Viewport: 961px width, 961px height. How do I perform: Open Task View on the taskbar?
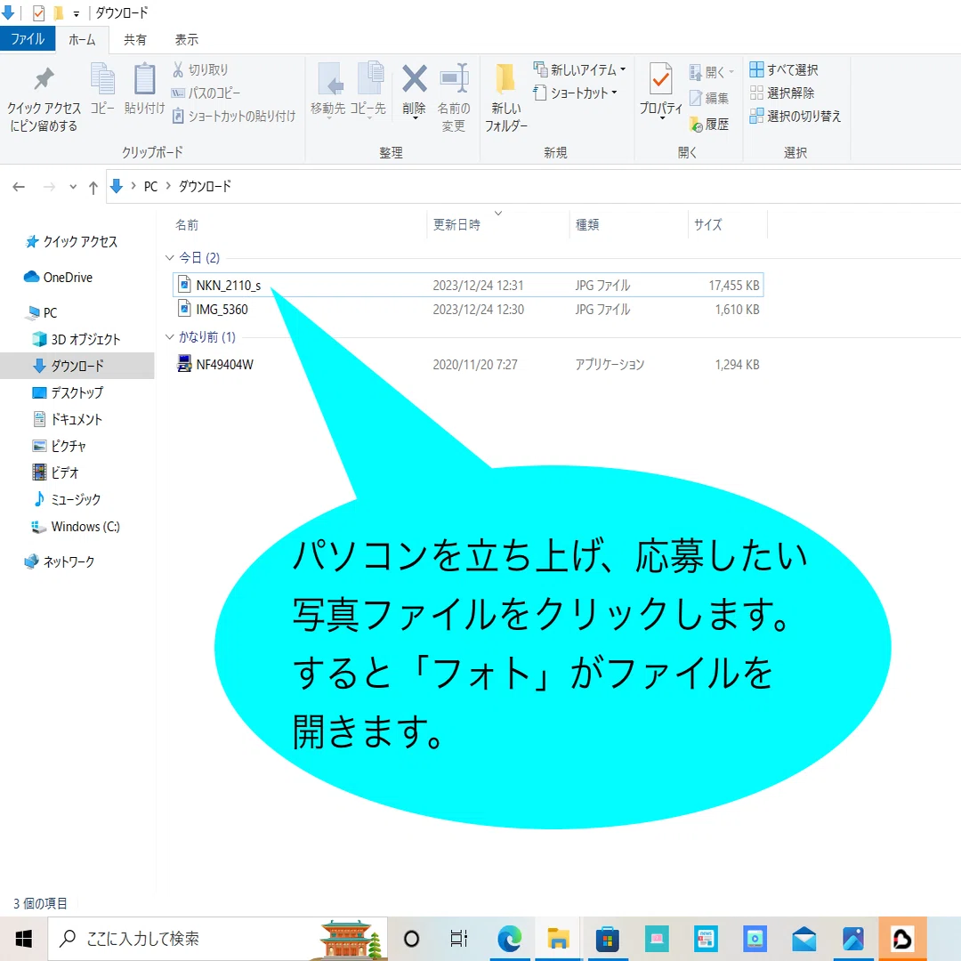pos(459,939)
